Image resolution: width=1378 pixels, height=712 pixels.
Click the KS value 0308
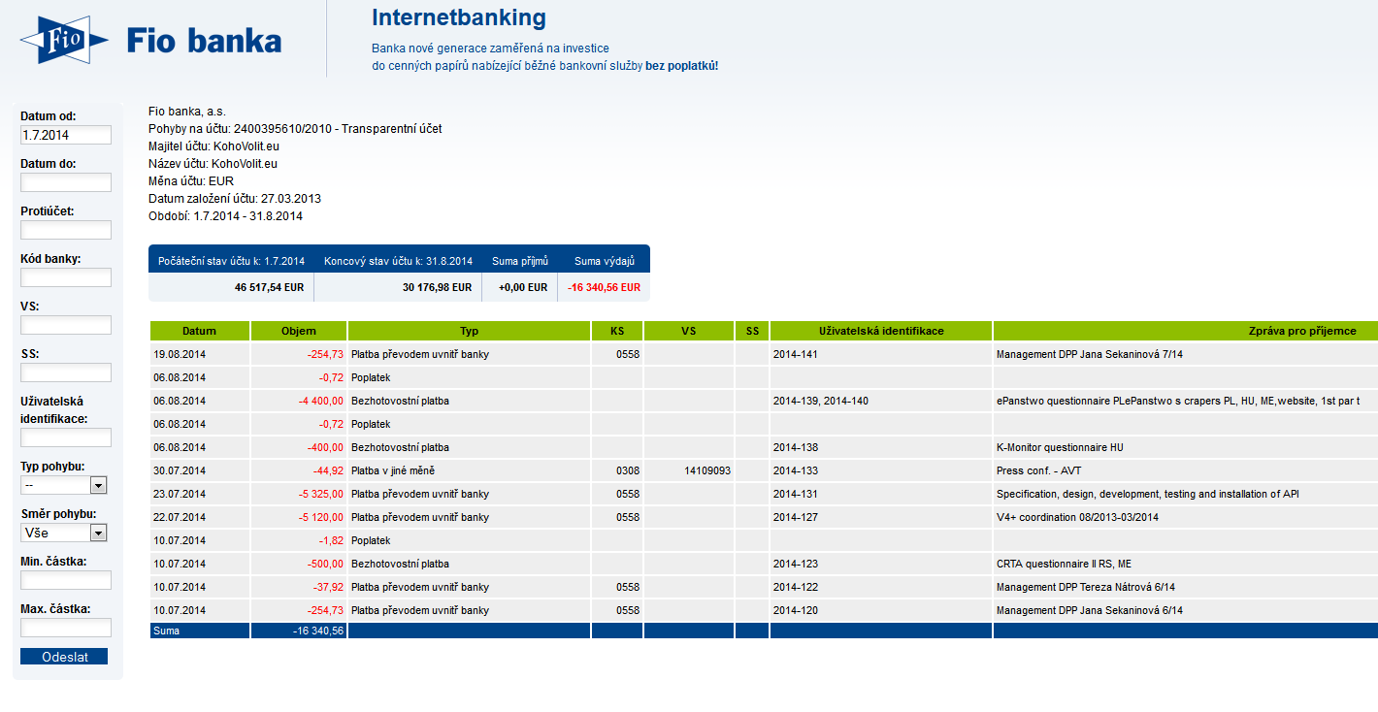(x=628, y=470)
